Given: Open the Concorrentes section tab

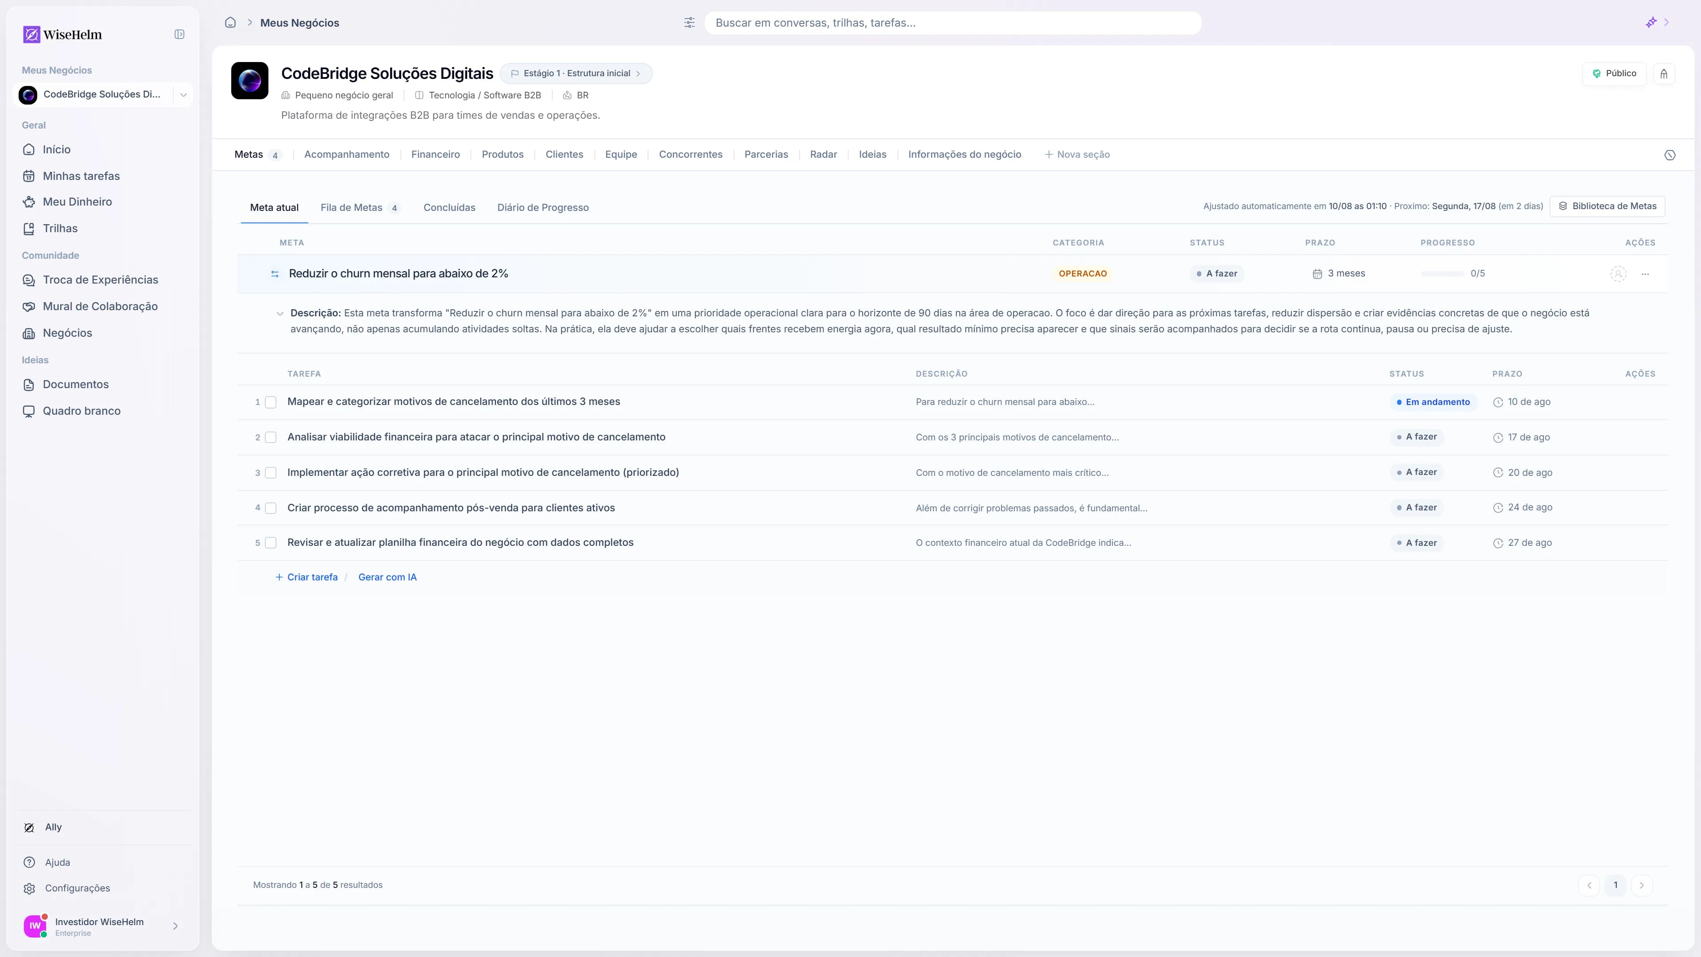Looking at the screenshot, I should point(691,155).
